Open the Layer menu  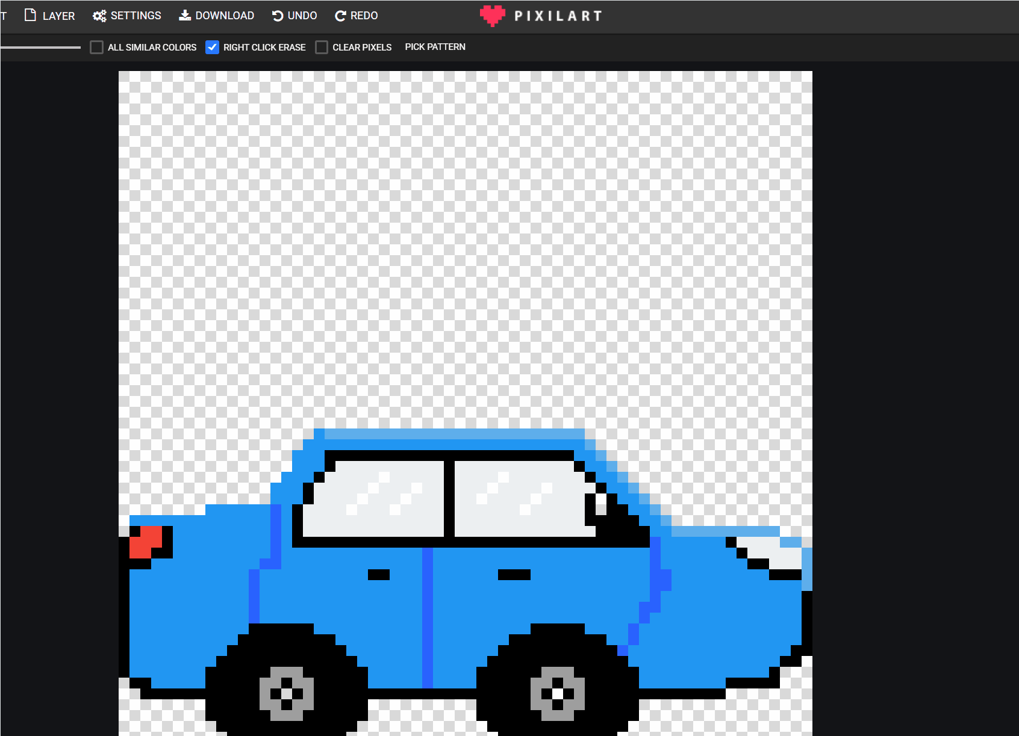pos(49,16)
